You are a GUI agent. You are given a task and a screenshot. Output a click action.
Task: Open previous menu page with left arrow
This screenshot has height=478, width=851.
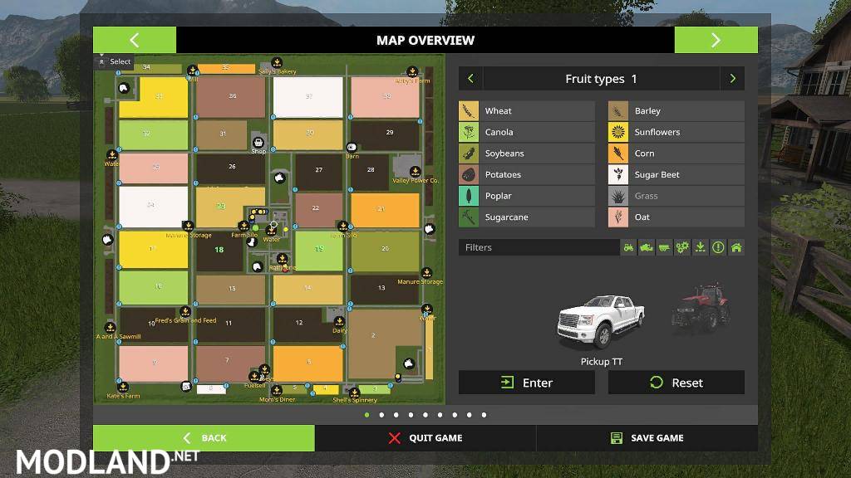(135, 40)
